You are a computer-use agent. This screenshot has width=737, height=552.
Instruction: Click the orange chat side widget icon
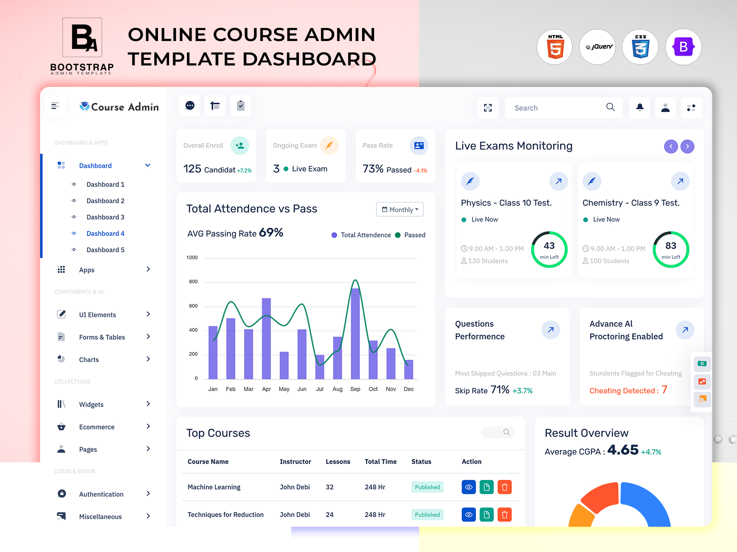702,399
